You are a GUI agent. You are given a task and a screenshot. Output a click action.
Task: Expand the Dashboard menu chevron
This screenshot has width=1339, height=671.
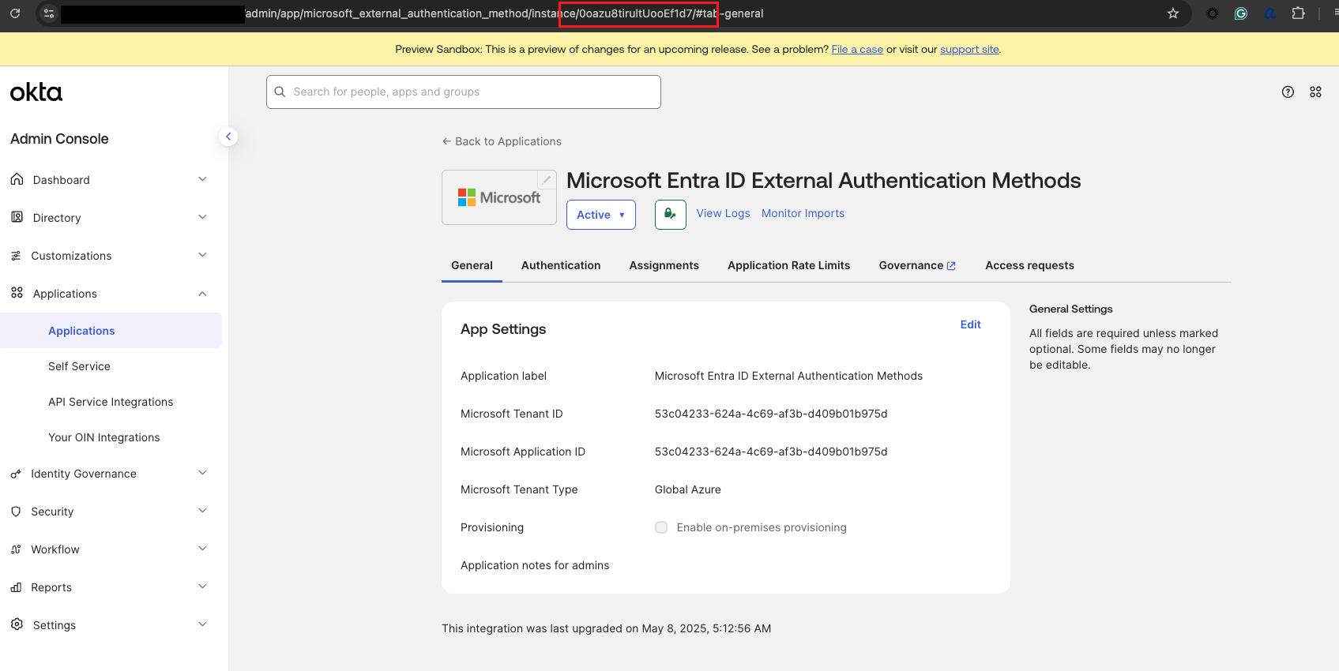pos(202,179)
